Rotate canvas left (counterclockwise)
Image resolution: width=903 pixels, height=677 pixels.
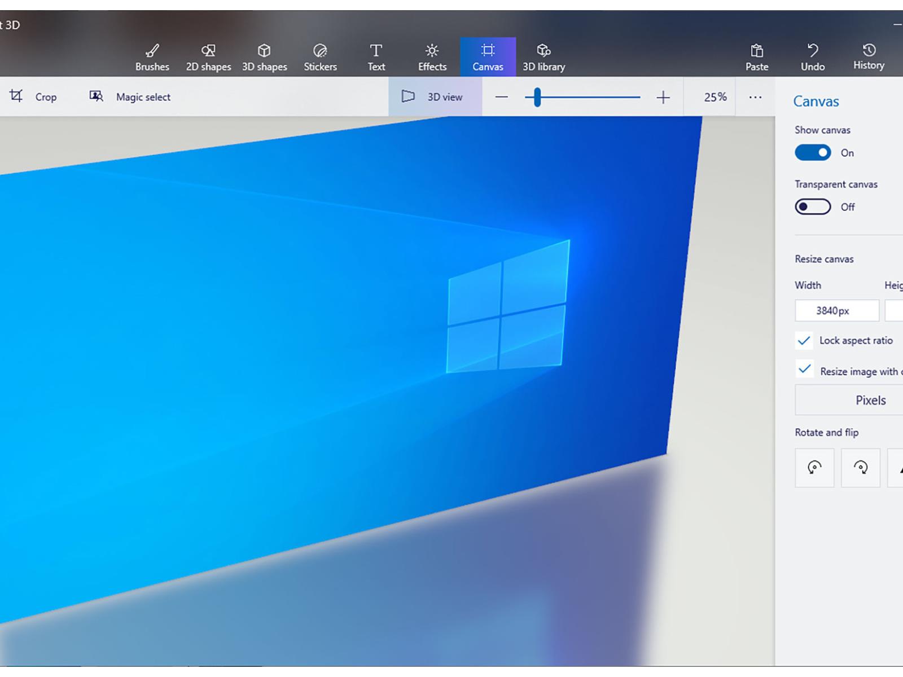point(814,467)
